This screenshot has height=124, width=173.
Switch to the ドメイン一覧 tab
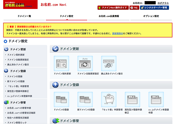tap(24, 16)
